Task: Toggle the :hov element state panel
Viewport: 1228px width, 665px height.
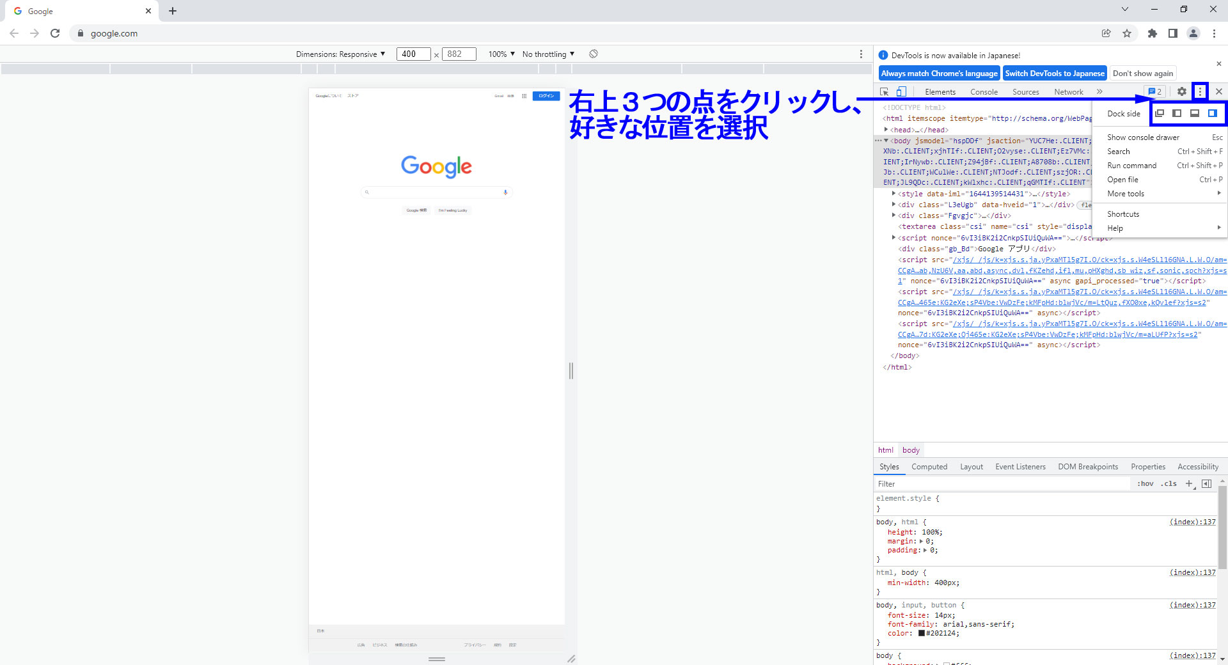Action: [1145, 484]
